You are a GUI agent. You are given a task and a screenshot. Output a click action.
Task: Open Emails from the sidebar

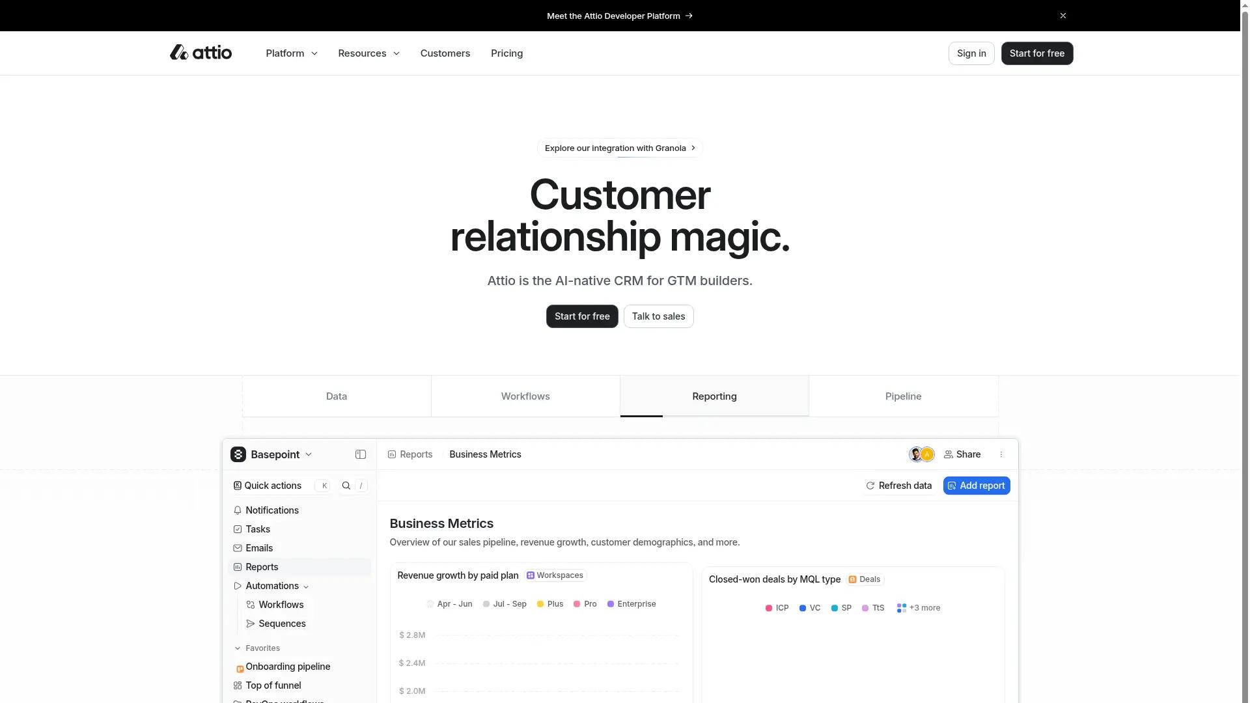click(x=259, y=548)
